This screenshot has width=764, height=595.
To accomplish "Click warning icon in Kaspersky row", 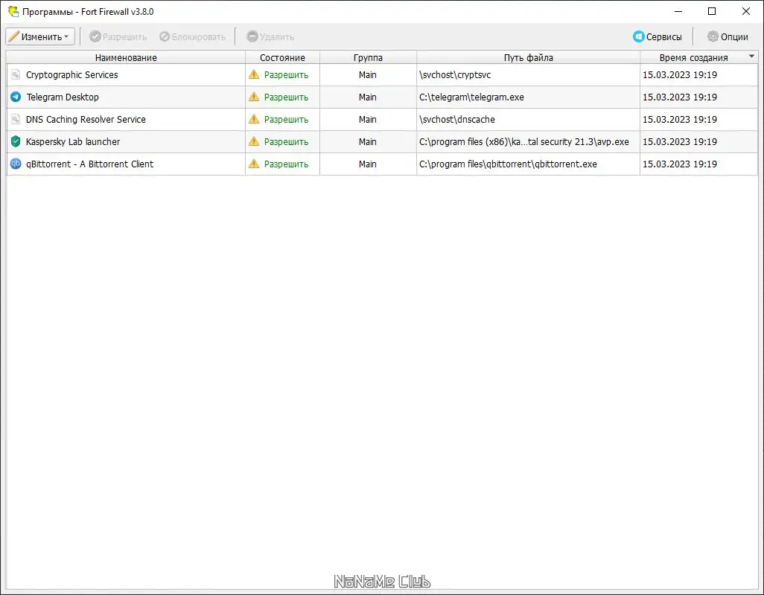I will (x=254, y=141).
